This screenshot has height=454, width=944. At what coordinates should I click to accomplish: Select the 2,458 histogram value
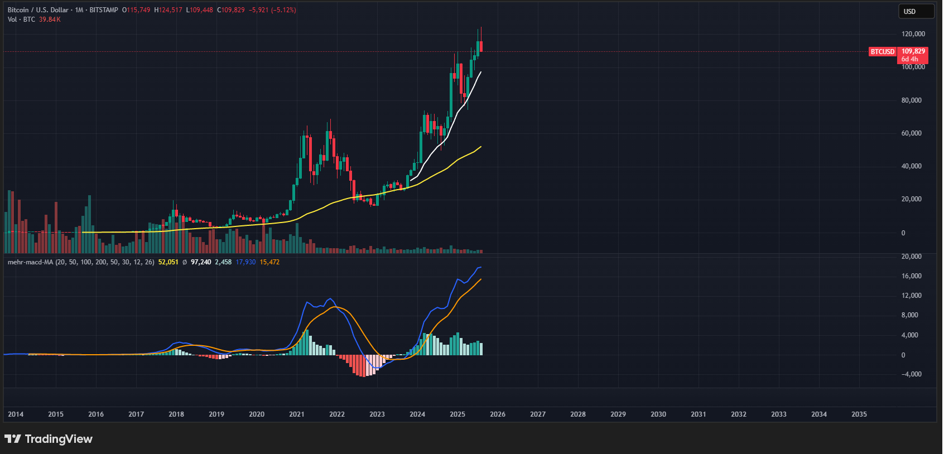coord(223,262)
